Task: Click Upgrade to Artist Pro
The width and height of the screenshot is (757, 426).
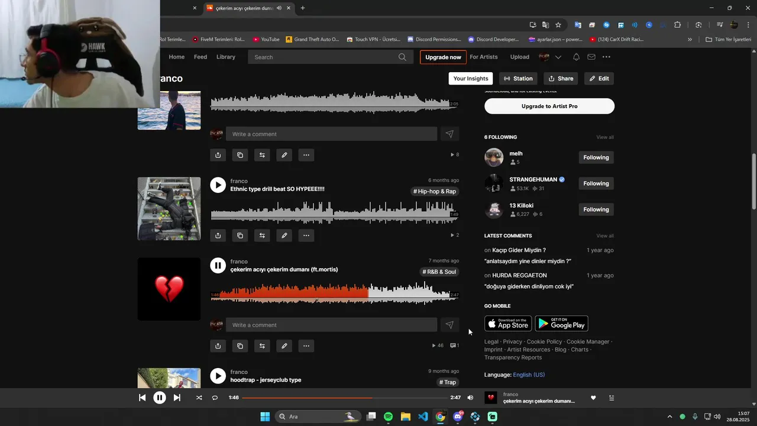Action: pyautogui.click(x=549, y=106)
